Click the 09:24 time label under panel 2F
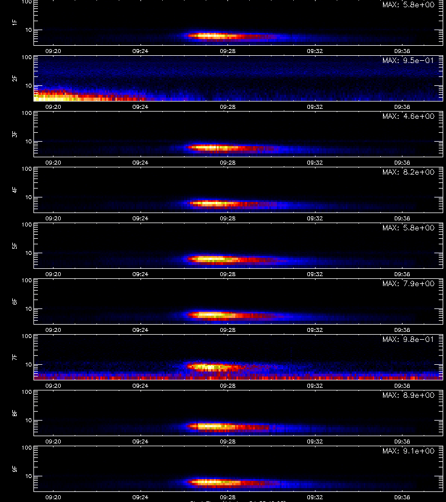446x502 pixels. [x=140, y=107]
